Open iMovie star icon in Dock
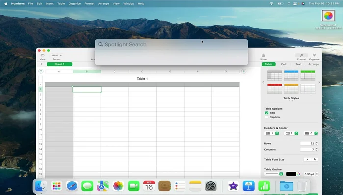 coord(233,186)
